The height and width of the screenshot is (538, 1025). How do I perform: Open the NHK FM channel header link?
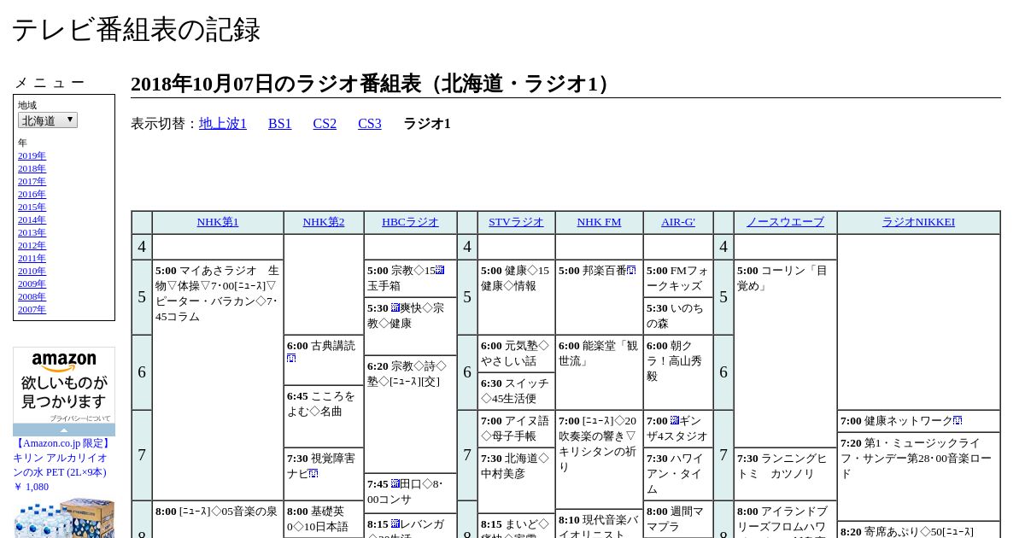point(599,222)
